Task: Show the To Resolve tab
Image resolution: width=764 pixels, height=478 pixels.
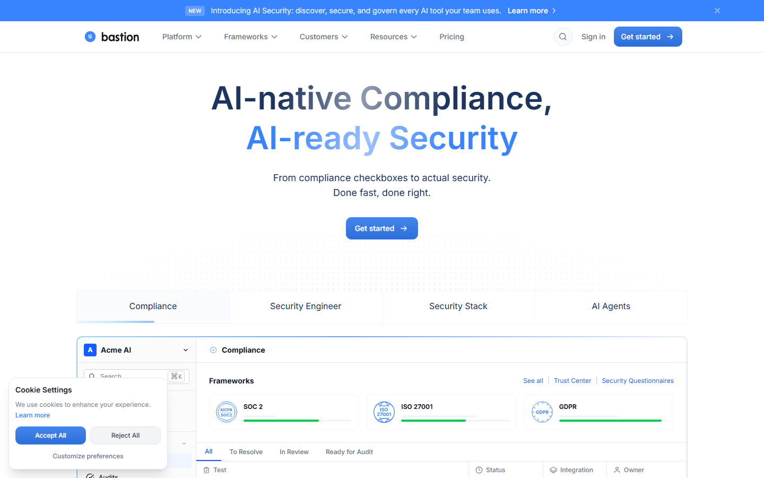Action: [246, 452]
